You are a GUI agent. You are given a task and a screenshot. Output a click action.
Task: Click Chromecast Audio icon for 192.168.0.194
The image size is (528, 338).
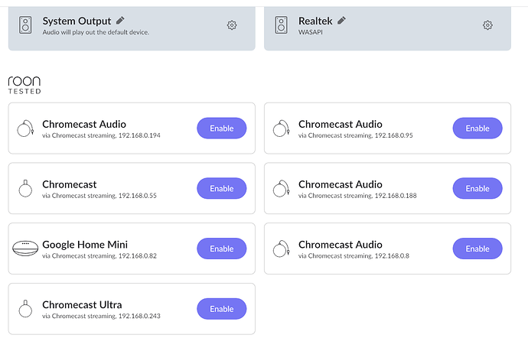point(25,128)
